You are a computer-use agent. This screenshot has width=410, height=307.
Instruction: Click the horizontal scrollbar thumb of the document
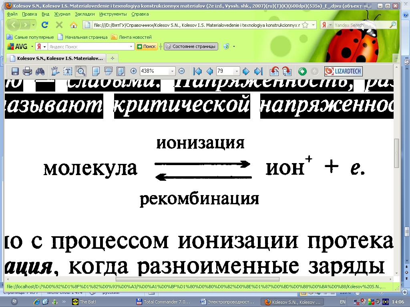click(197, 279)
